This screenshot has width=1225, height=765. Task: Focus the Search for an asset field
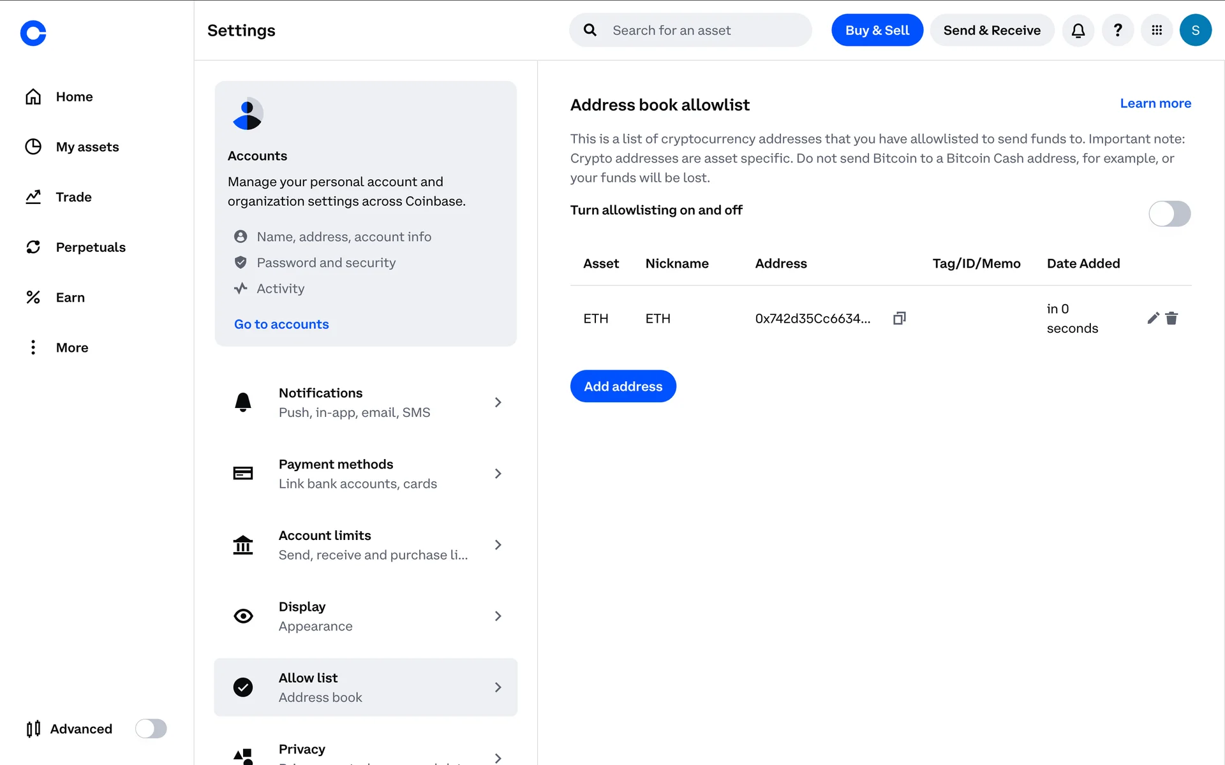pos(702,31)
